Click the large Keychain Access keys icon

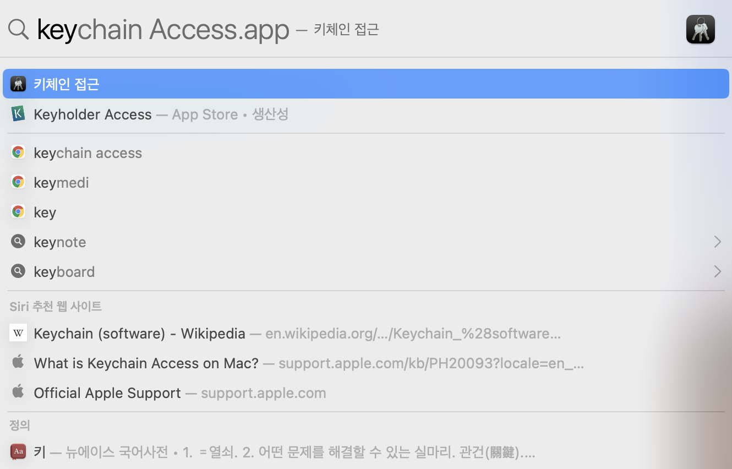point(700,29)
